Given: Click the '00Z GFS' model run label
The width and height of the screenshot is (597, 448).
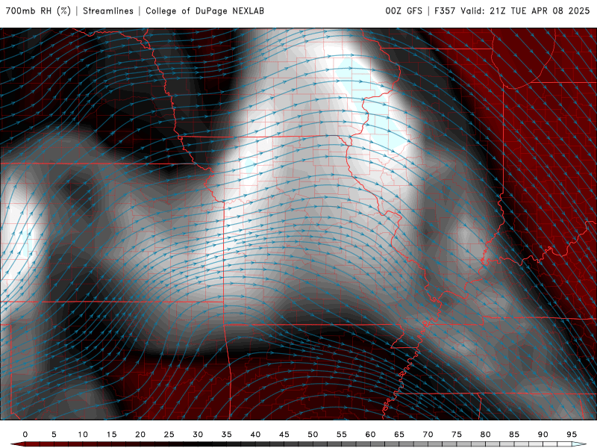Looking at the screenshot, I should (404, 11).
